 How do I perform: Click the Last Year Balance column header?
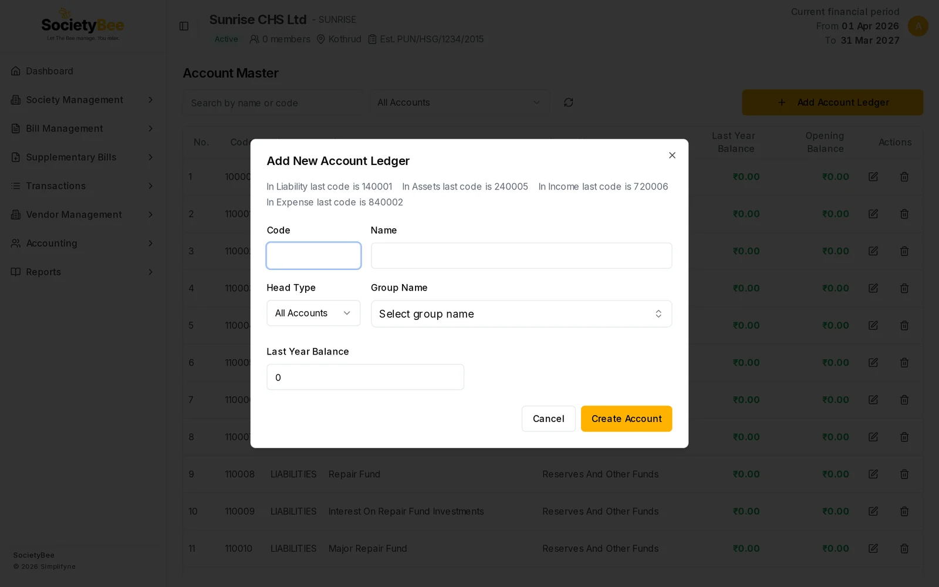734,142
